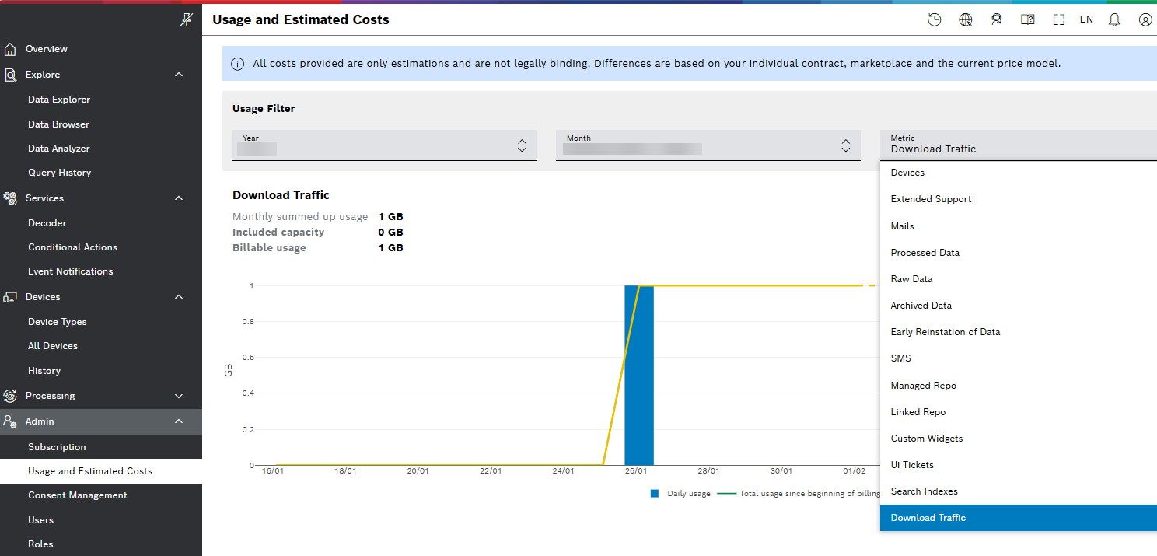Open the Subscription admin page
Image resolution: width=1157 pixels, height=556 pixels.
pyautogui.click(x=57, y=447)
